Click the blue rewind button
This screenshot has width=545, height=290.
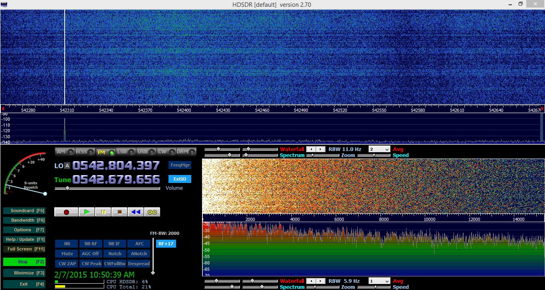coord(136,212)
